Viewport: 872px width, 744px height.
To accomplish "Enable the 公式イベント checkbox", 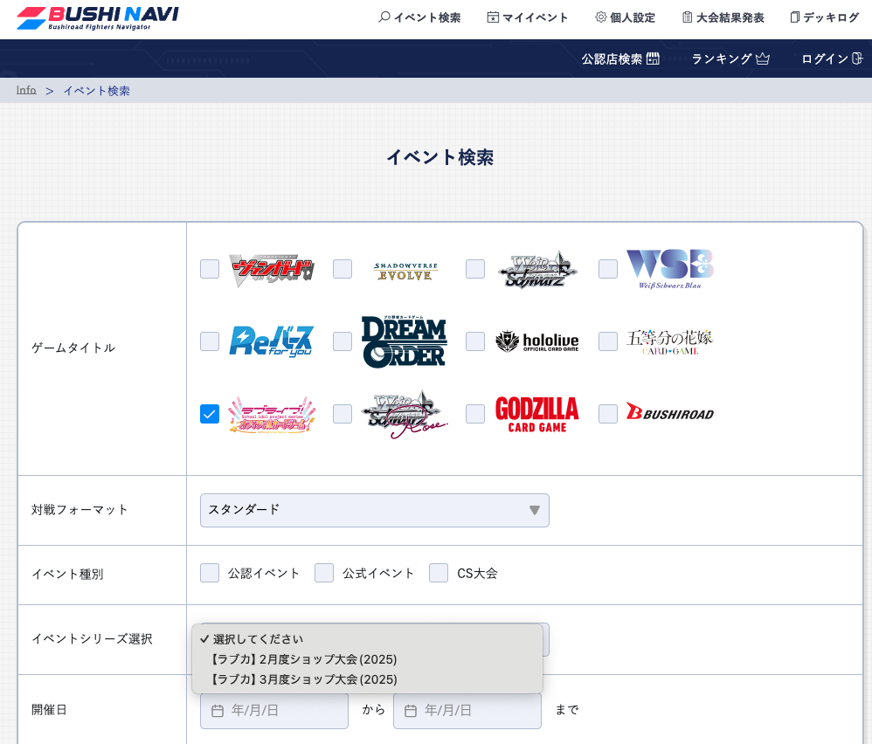I will coord(324,573).
